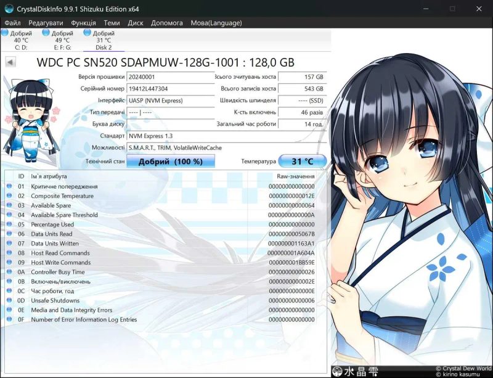
Task: Select the E: F: G: disk tab
Action: 62,40
